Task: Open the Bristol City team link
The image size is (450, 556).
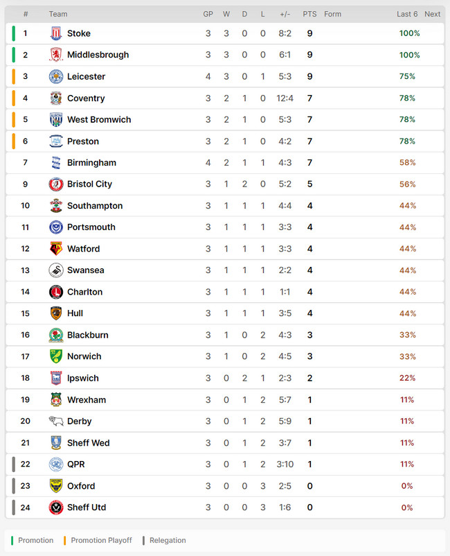Action: point(89,184)
